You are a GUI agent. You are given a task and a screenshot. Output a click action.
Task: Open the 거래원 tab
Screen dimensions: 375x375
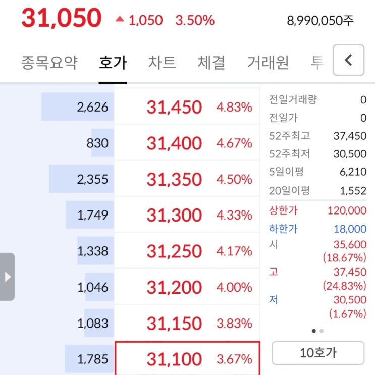(x=268, y=63)
